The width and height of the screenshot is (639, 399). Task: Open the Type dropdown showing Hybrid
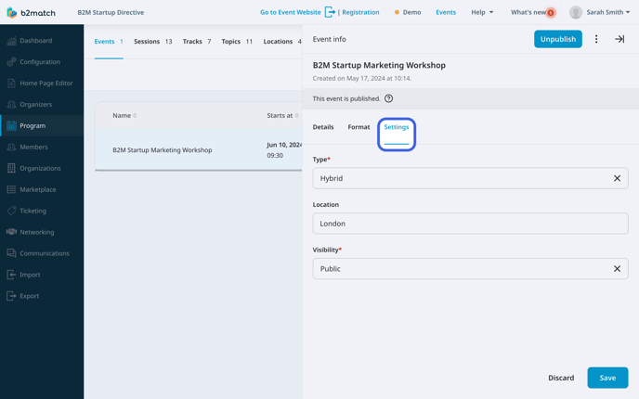tap(470, 178)
